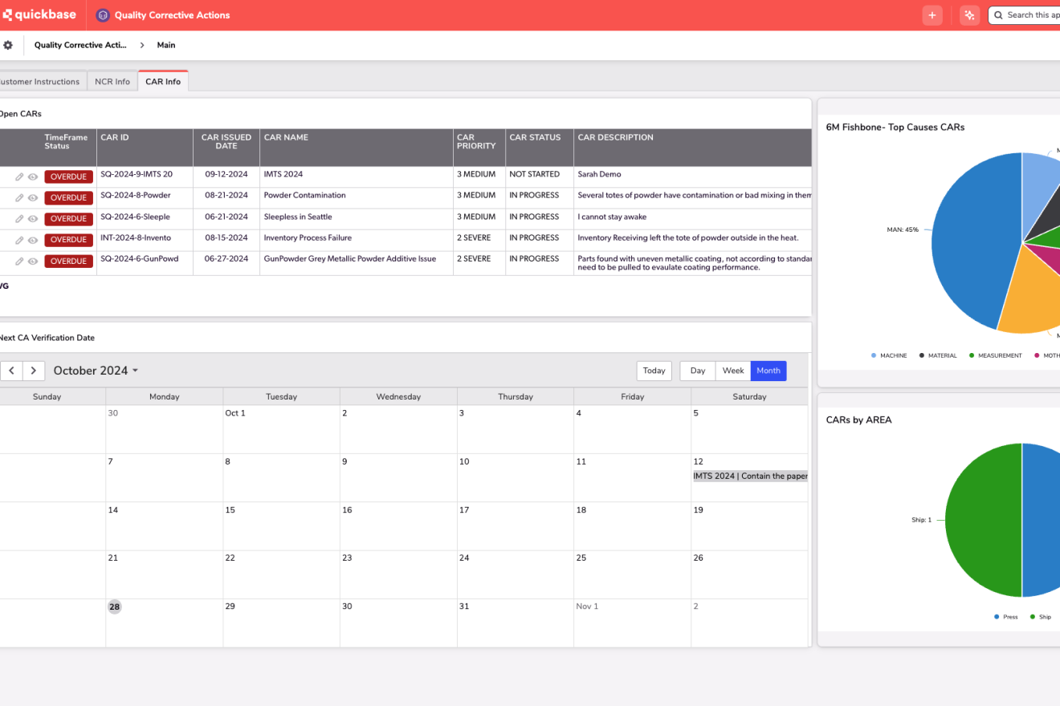
Task: Expand the October 2024 month dropdown
Action: point(96,371)
